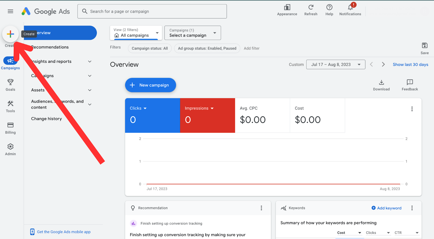434x239 pixels.
Task: Open Recommendations page in sidebar
Action: pyautogui.click(x=50, y=47)
